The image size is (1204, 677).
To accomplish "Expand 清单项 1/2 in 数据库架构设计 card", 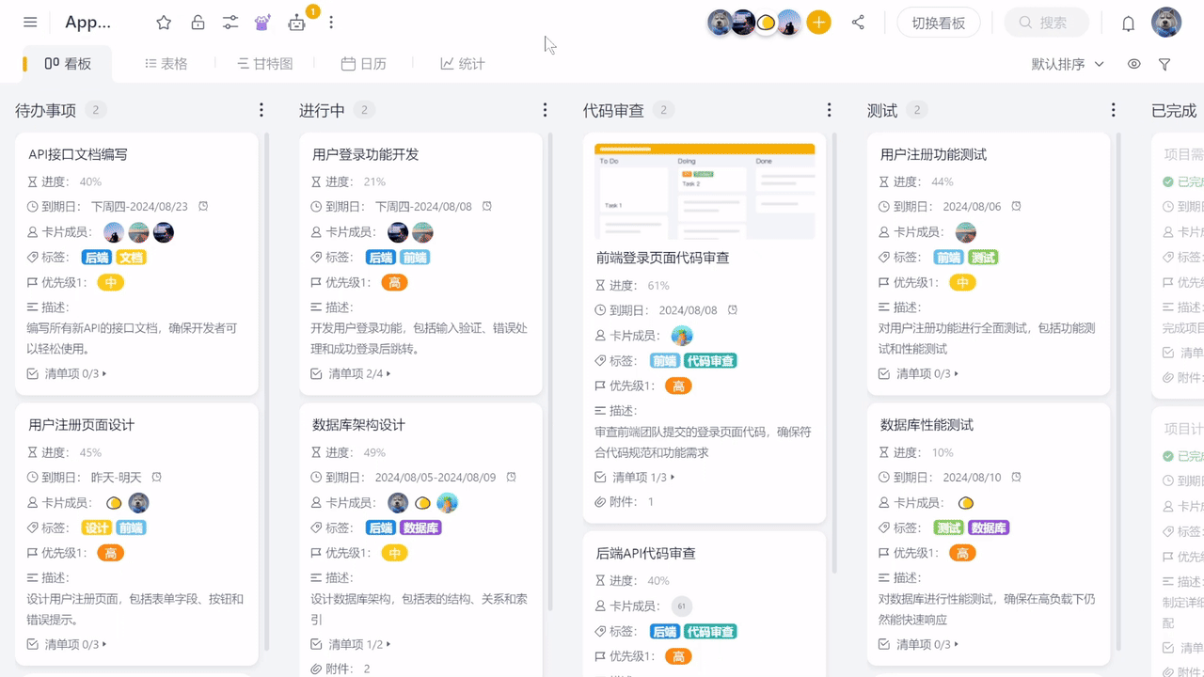I will click(x=351, y=644).
